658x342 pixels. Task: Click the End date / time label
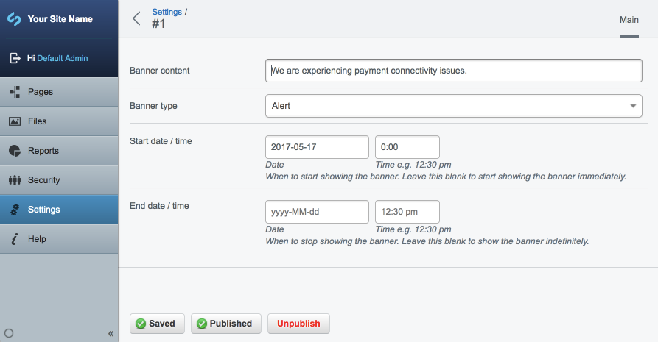point(159,206)
